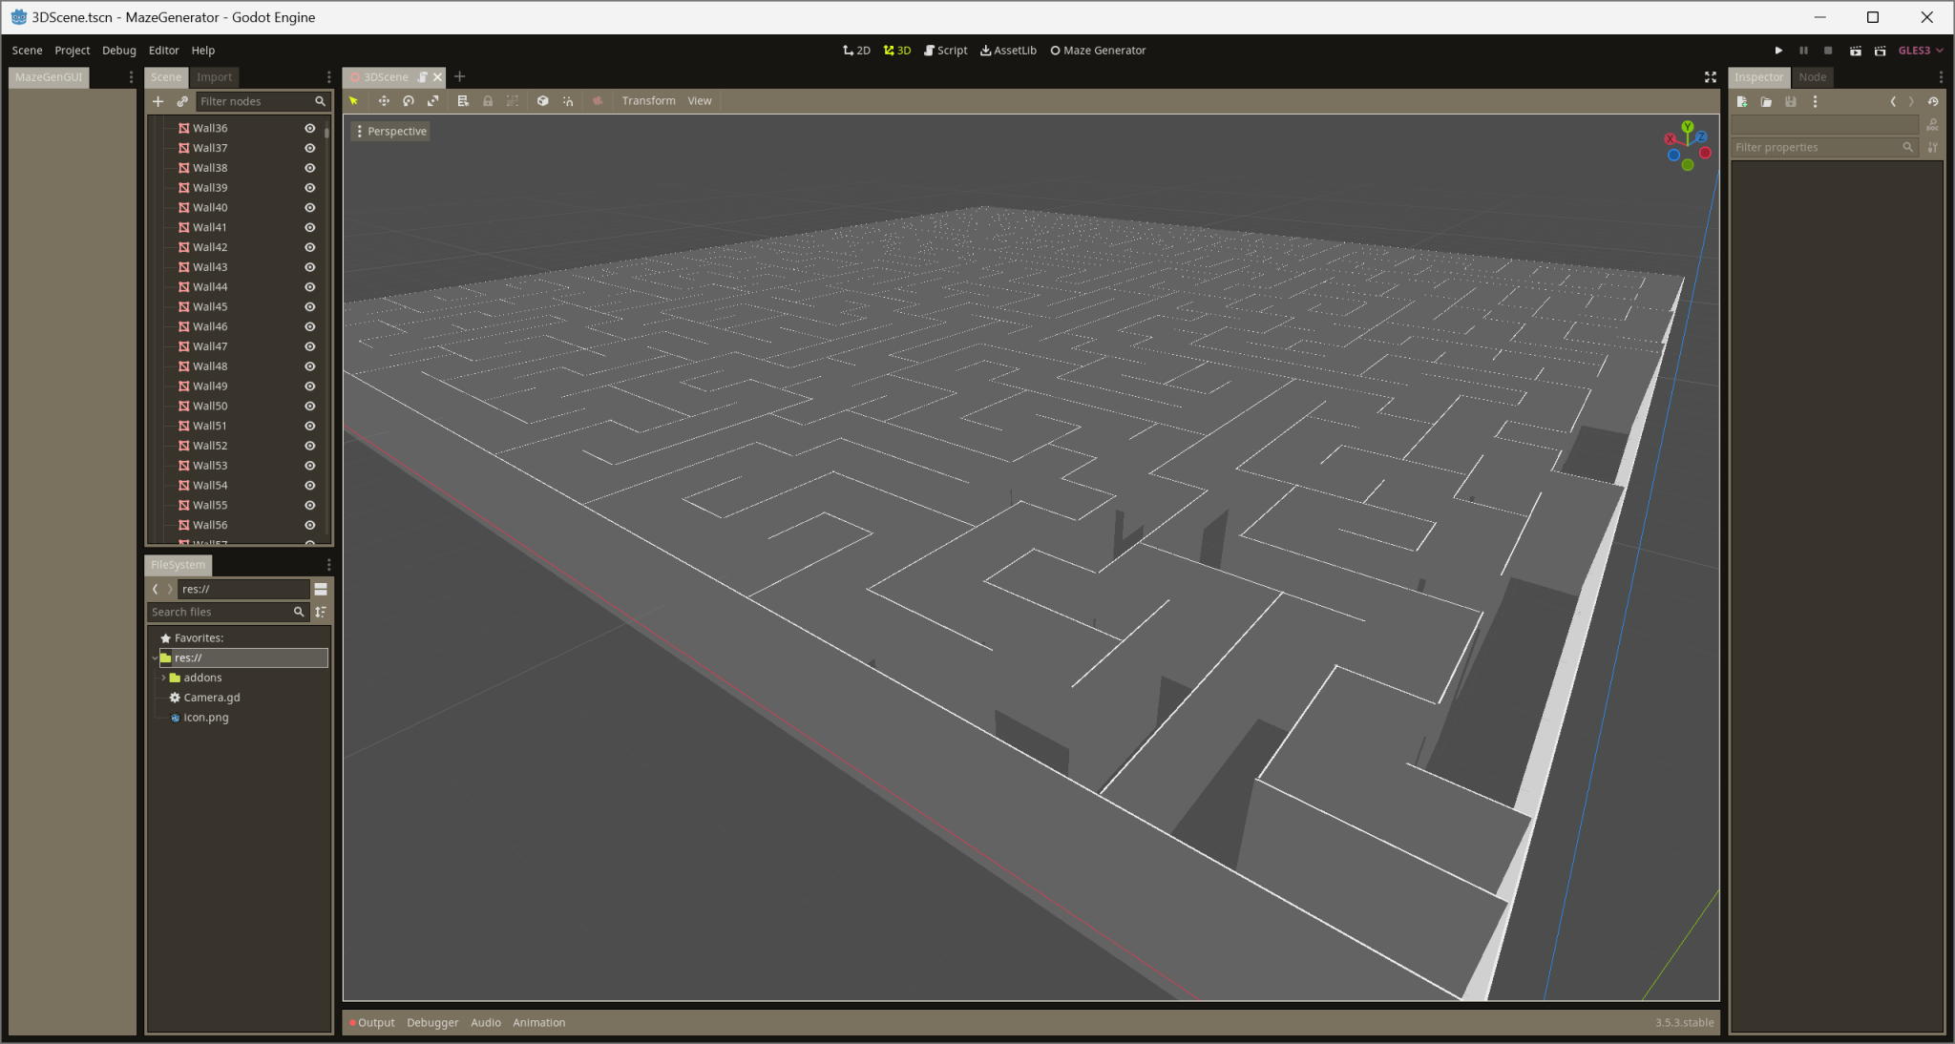Toggle lock on the selected node

[488, 100]
